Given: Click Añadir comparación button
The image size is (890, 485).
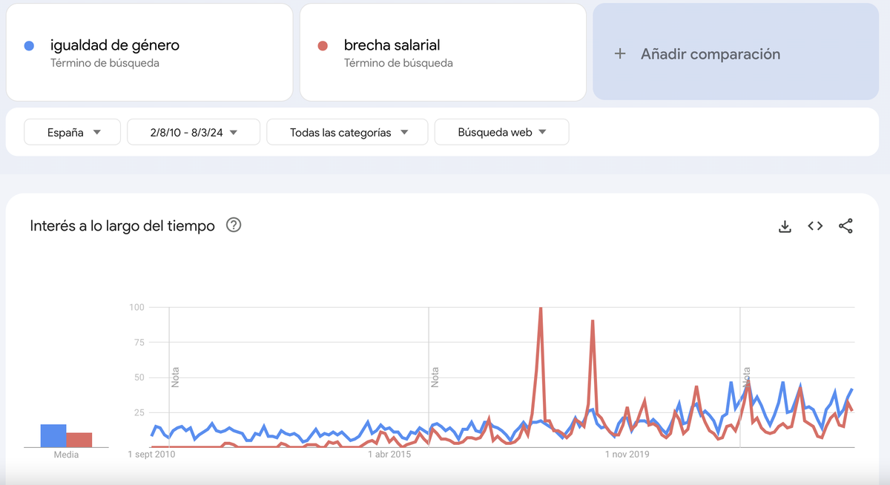Looking at the screenshot, I should point(710,54).
